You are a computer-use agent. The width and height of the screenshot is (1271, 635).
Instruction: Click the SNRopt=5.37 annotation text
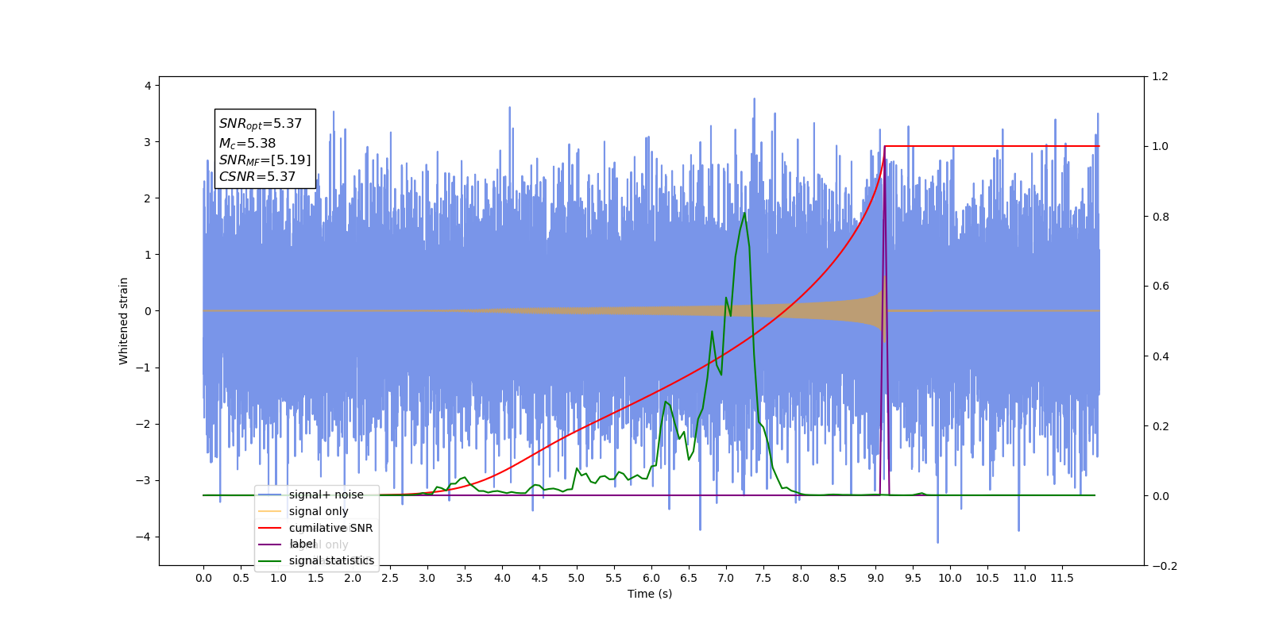click(x=261, y=124)
